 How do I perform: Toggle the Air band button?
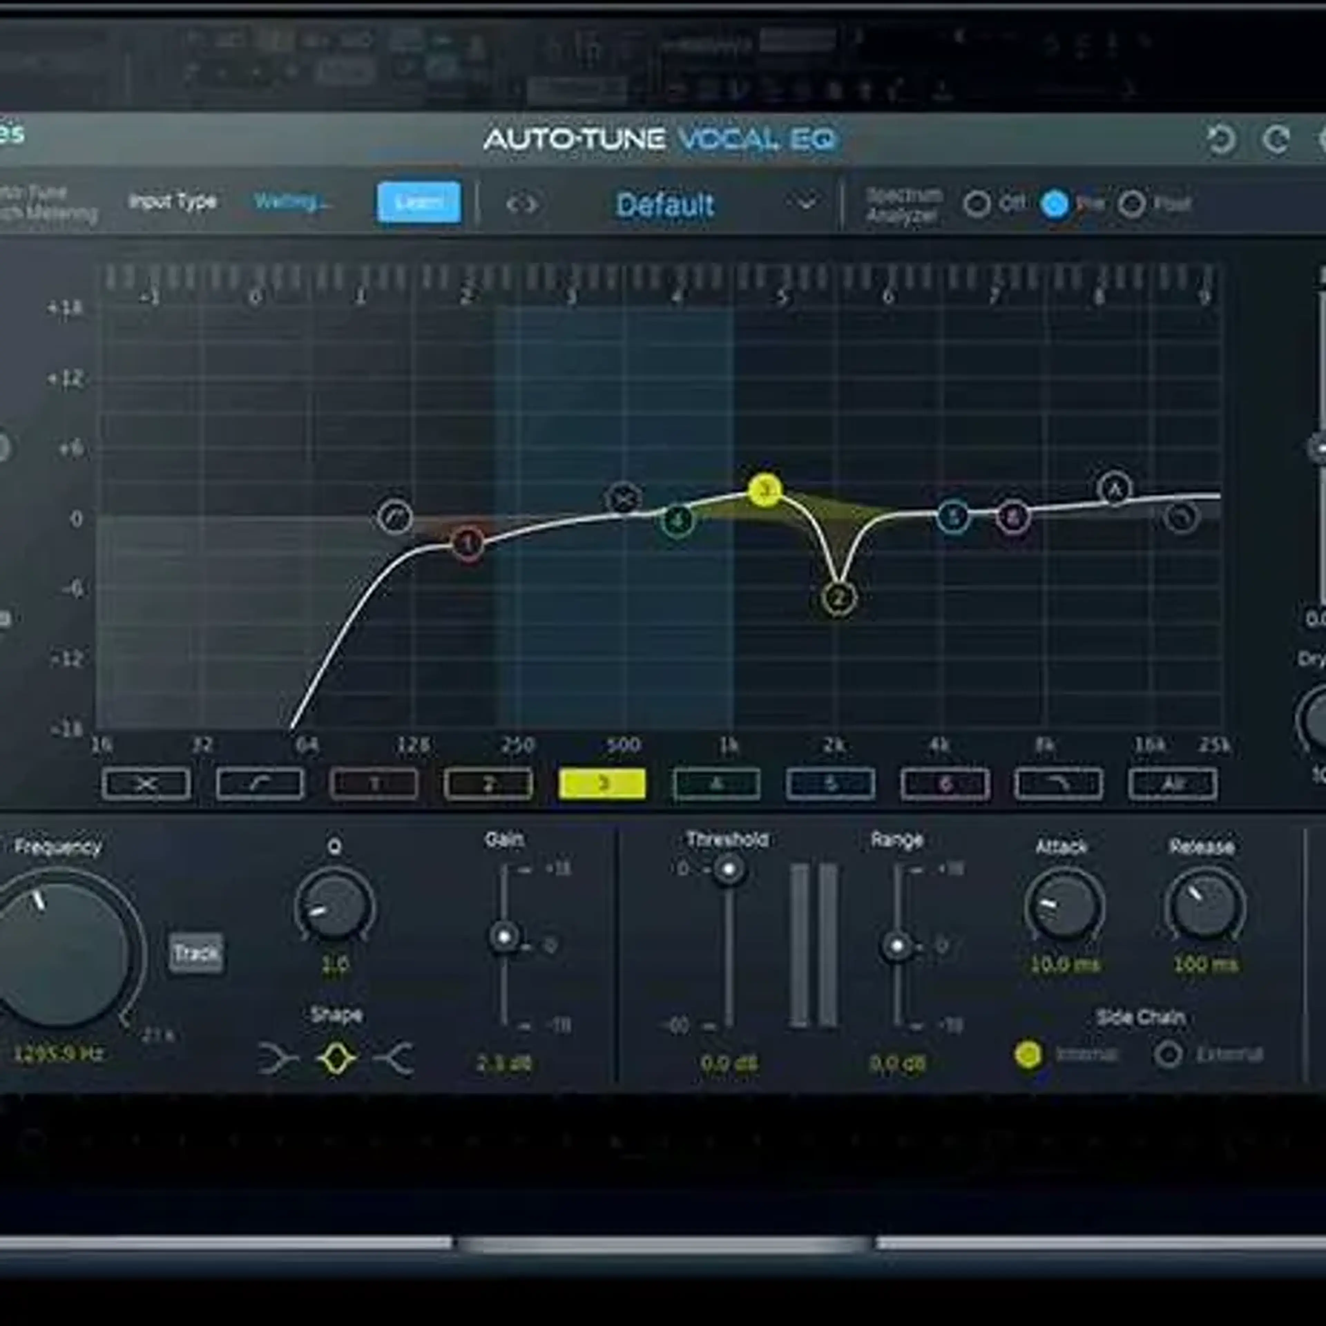click(1173, 784)
